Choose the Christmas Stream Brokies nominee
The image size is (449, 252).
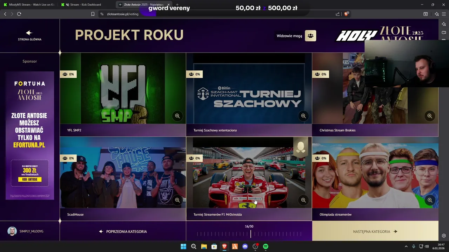tap(375, 94)
